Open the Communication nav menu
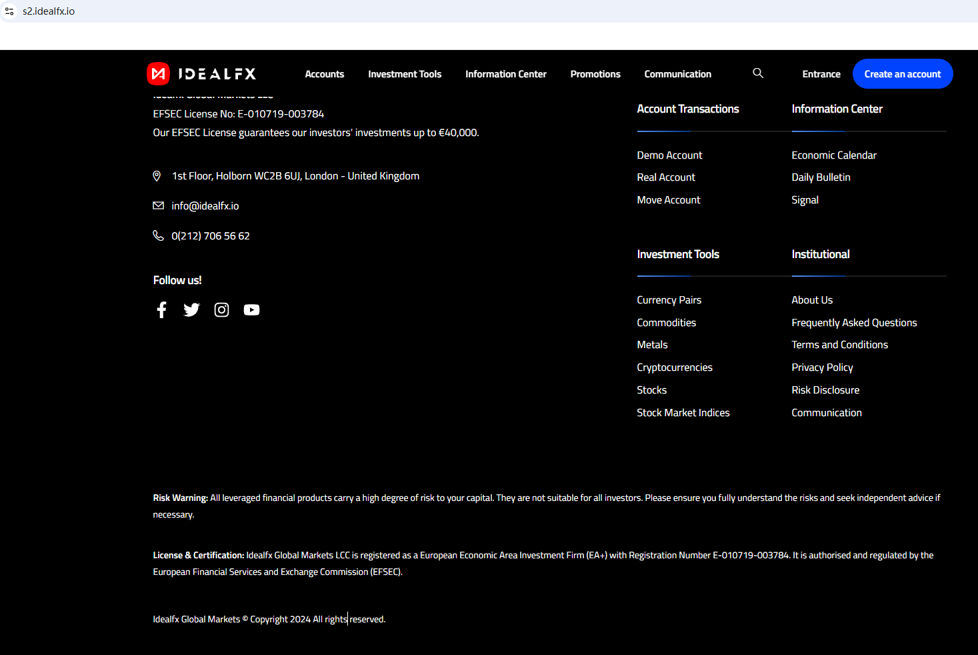Image resolution: width=978 pixels, height=655 pixels. (x=678, y=74)
